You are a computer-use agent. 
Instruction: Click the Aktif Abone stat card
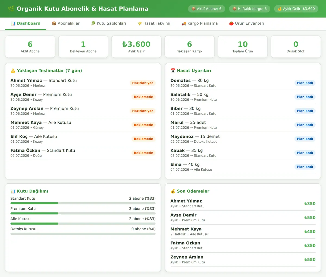(x=30, y=47)
